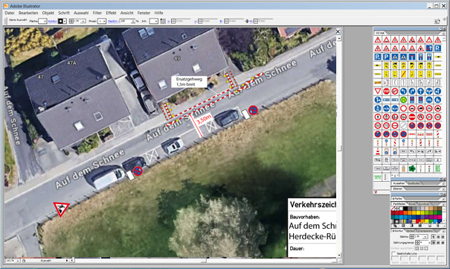Image resolution: width=450 pixels, height=269 pixels.
Task: Open the Filter menu
Action: (x=97, y=13)
